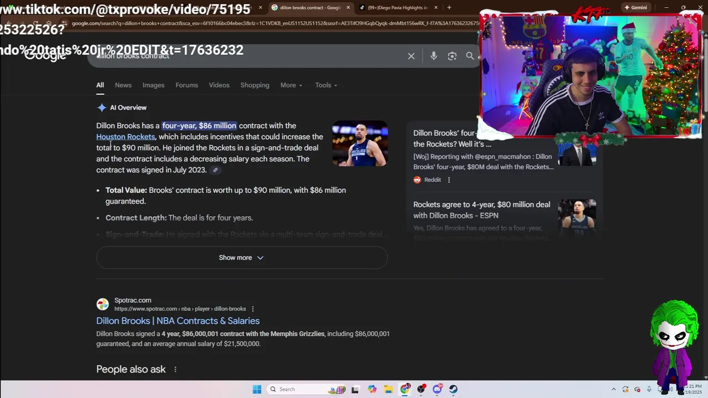Image resolution: width=708 pixels, height=398 pixels.
Task: Launch Copilot from the taskbar
Action: click(x=372, y=389)
